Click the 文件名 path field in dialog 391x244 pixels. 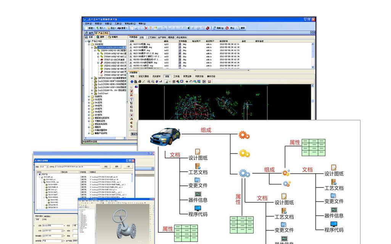(77, 167)
